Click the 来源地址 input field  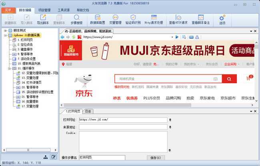click(x=123, y=127)
